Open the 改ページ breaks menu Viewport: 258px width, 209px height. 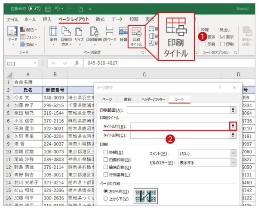(x=110, y=36)
